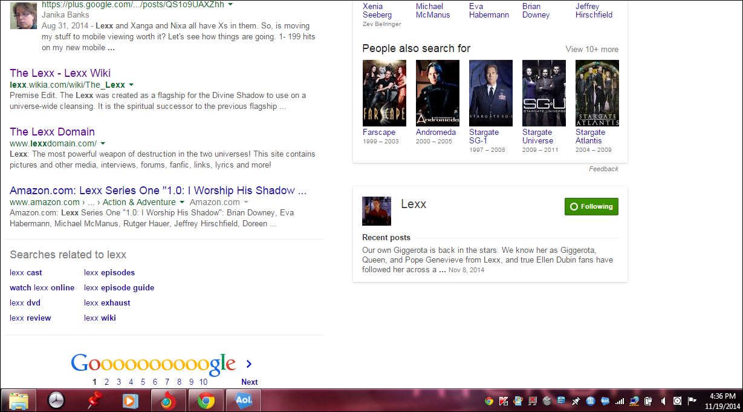Click the pushpin icon in system tray
The height and width of the screenshot is (412, 743).
[x=576, y=401]
